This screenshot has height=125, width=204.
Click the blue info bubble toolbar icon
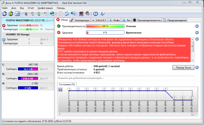102,14
